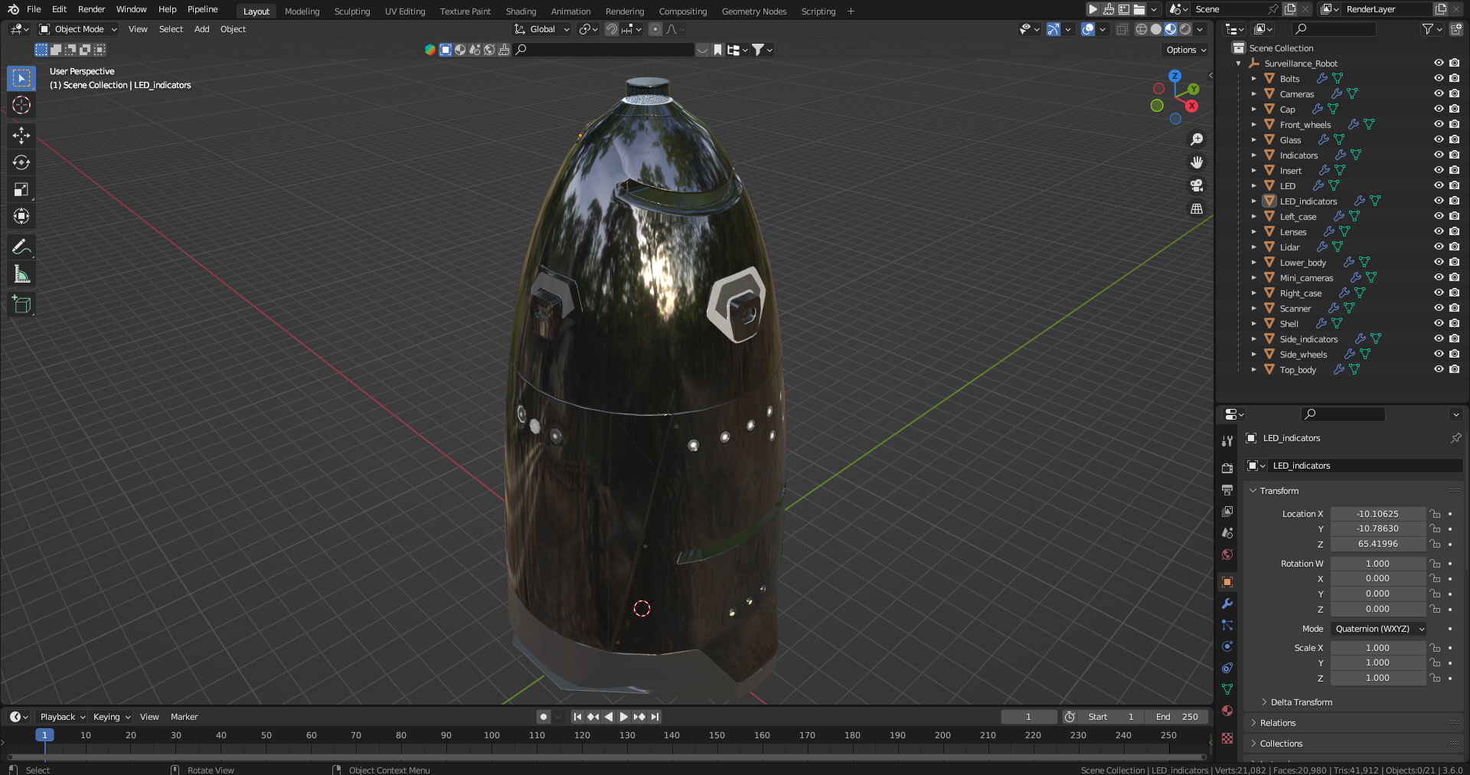The image size is (1470, 775).
Task: Expand the Delta Transform section
Action: pos(1302,702)
